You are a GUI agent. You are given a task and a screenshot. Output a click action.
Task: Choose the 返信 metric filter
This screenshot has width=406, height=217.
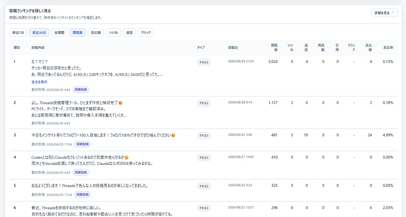point(129,32)
